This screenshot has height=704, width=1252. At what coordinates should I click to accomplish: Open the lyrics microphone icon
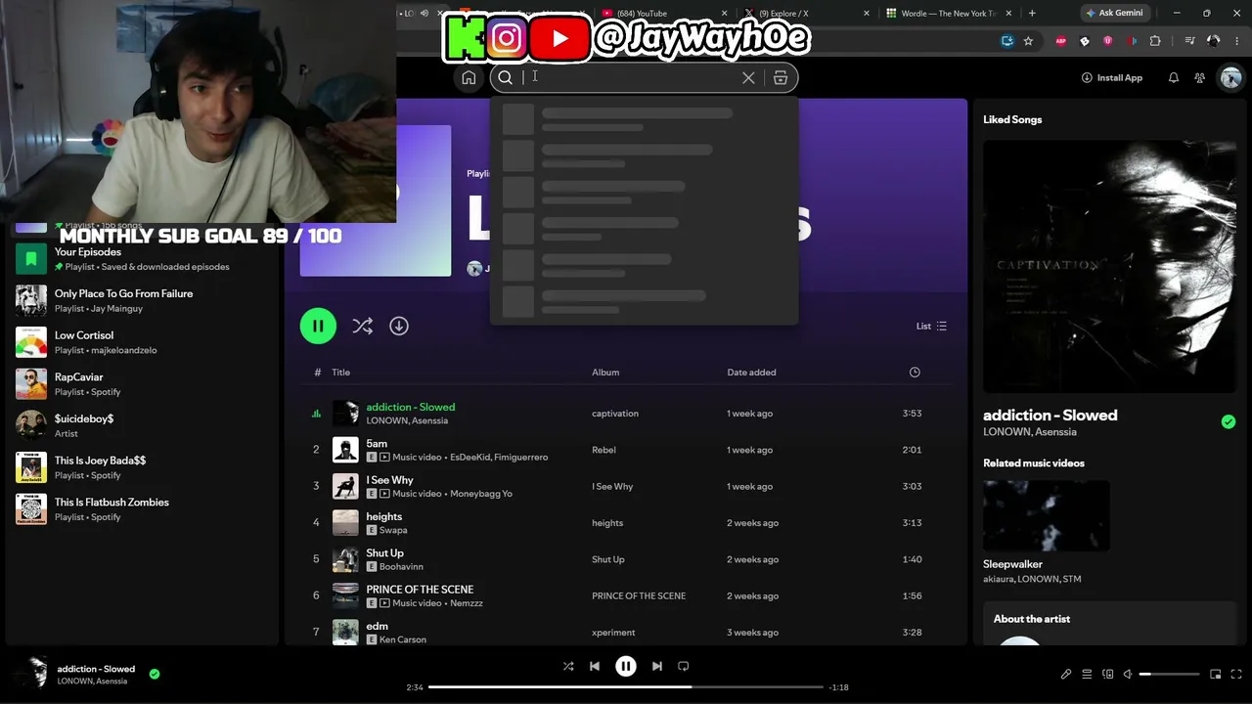tap(1066, 674)
